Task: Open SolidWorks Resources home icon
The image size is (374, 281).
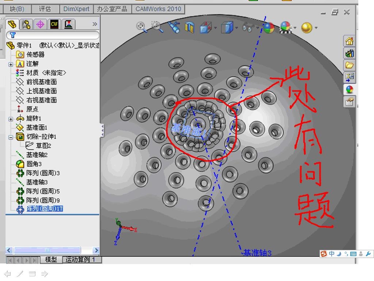Action: click(x=350, y=41)
